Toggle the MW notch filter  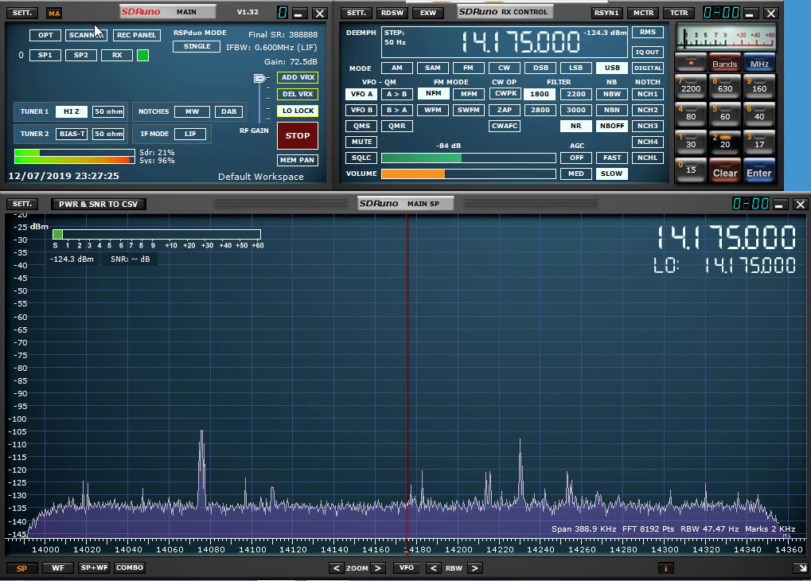click(x=192, y=111)
